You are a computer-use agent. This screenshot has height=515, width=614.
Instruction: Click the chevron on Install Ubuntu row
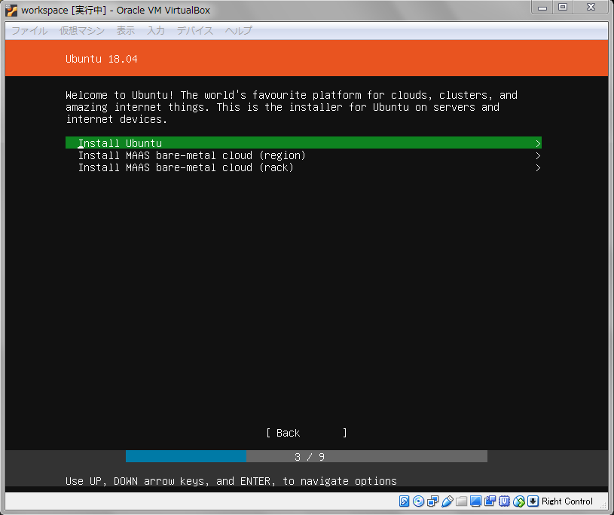[x=538, y=143]
